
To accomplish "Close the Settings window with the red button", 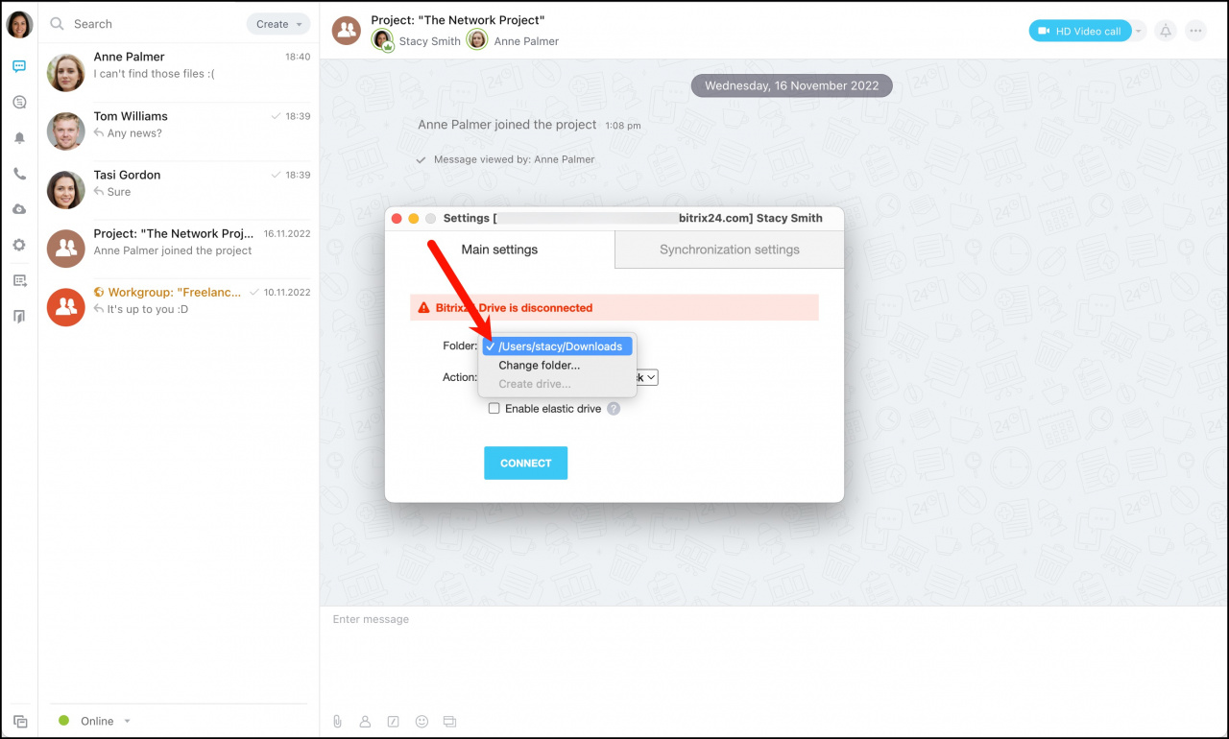I will click(397, 219).
